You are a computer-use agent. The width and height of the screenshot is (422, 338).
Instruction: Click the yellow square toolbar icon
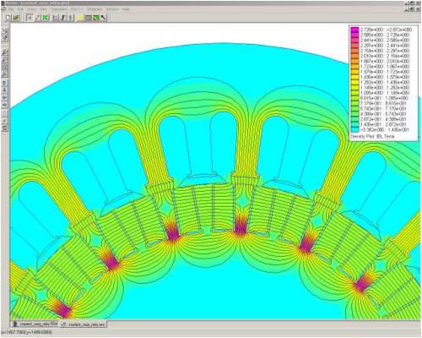tap(81, 18)
